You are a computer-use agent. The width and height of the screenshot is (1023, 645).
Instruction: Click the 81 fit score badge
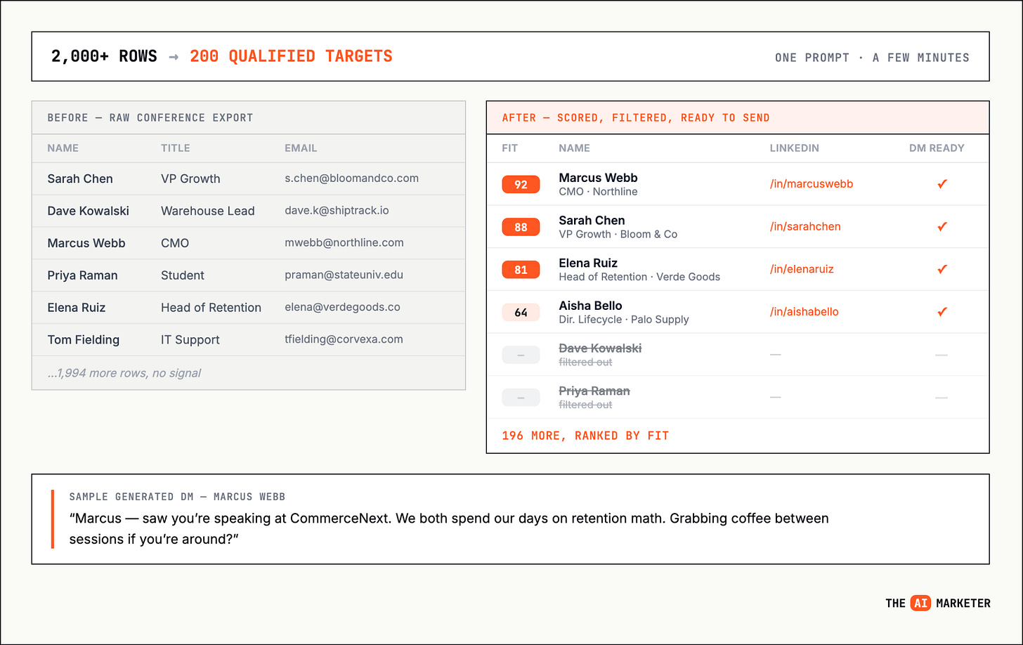521,270
